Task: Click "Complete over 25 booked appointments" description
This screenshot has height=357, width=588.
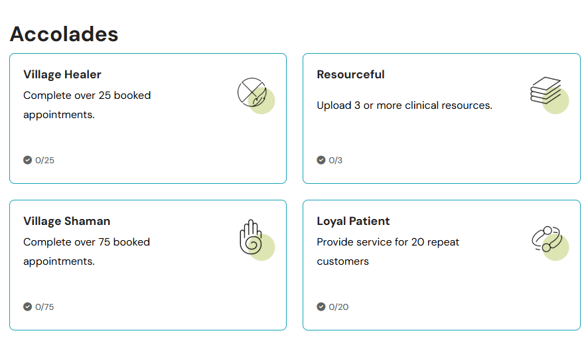Action: 87,105
